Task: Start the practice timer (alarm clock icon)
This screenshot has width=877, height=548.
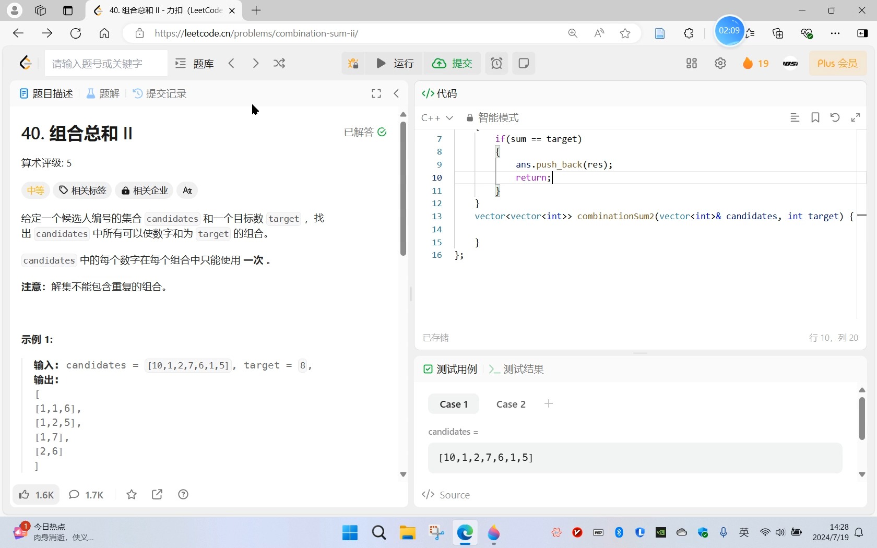Action: pos(496,63)
